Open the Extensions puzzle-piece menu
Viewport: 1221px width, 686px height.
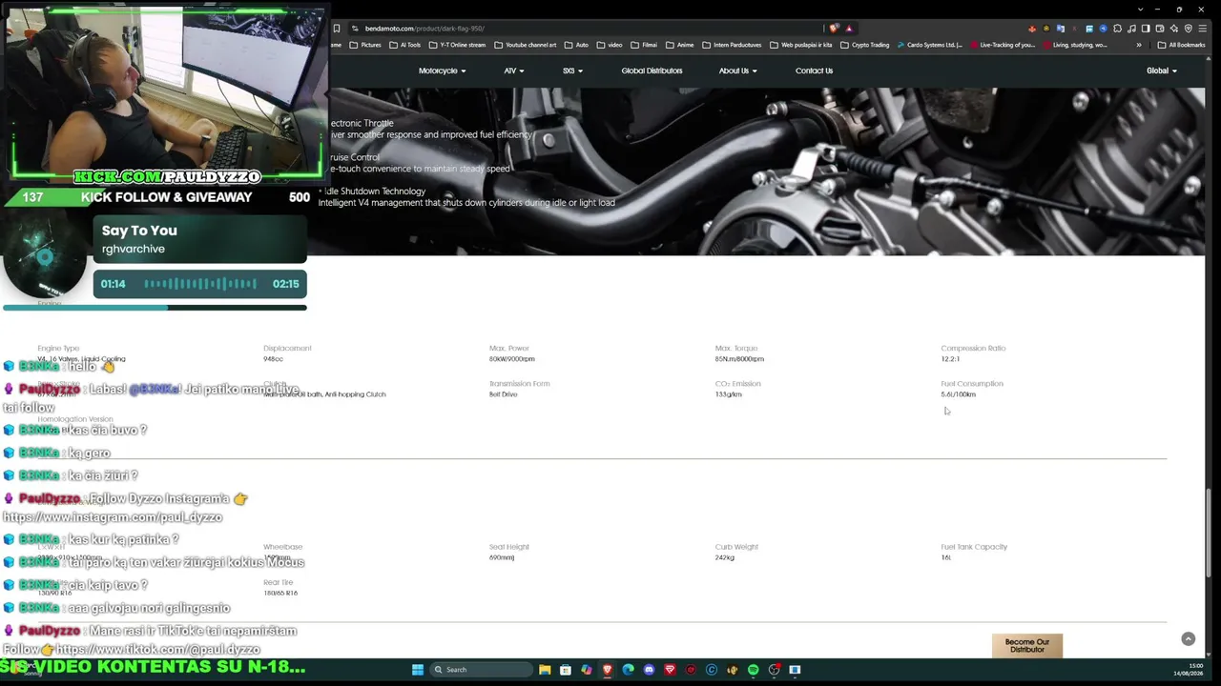tap(1117, 29)
